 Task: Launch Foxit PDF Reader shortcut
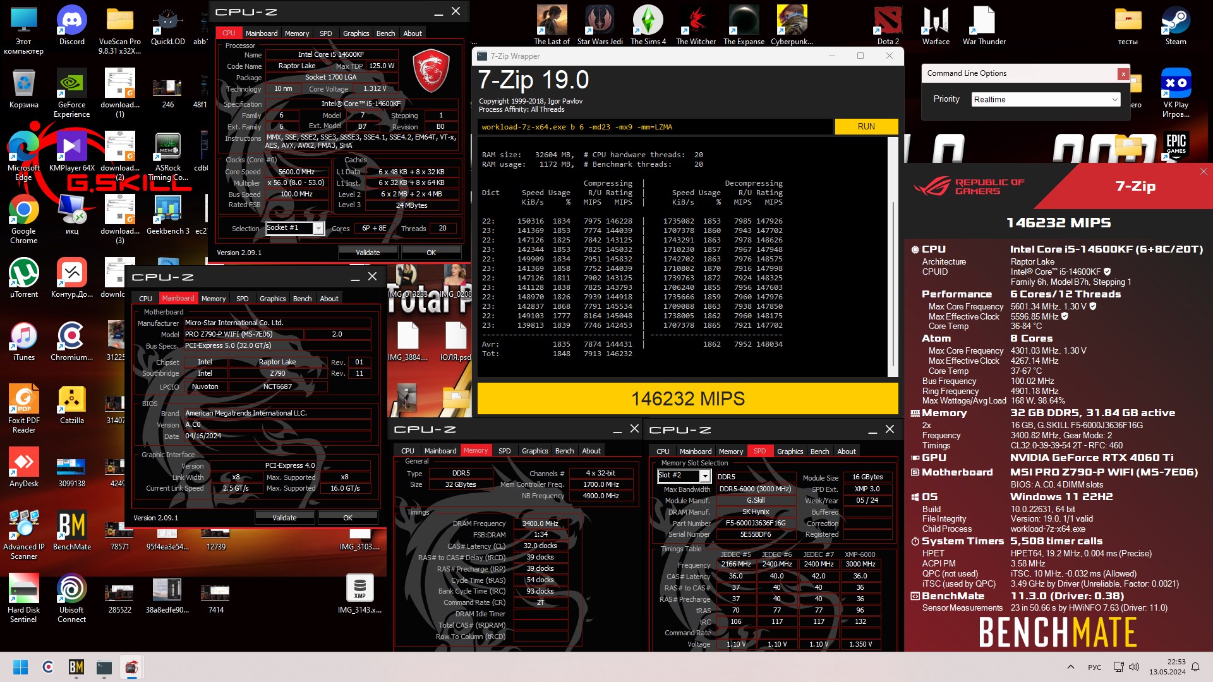click(24, 409)
